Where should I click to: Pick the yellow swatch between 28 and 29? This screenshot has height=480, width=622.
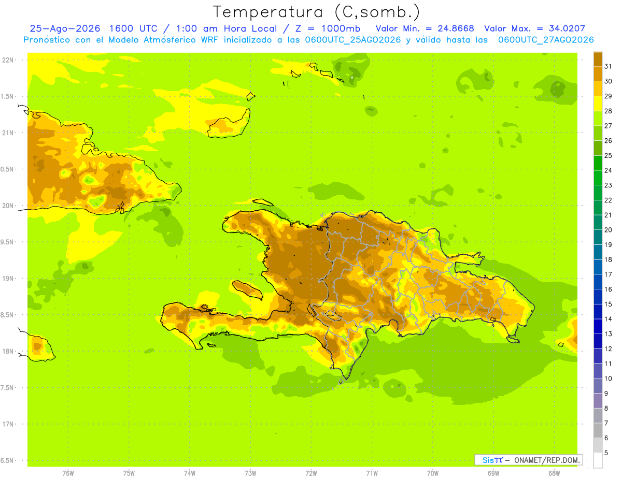[598, 104]
